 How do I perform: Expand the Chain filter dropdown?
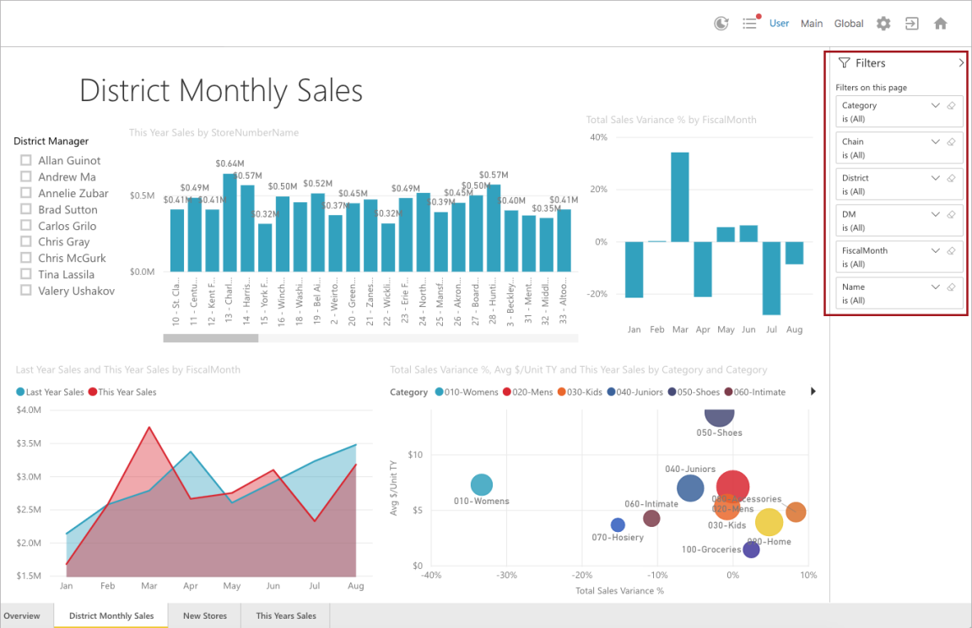[x=935, y=141]
